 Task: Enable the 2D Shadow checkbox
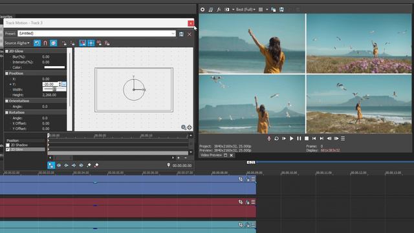(x=8, y=145)
